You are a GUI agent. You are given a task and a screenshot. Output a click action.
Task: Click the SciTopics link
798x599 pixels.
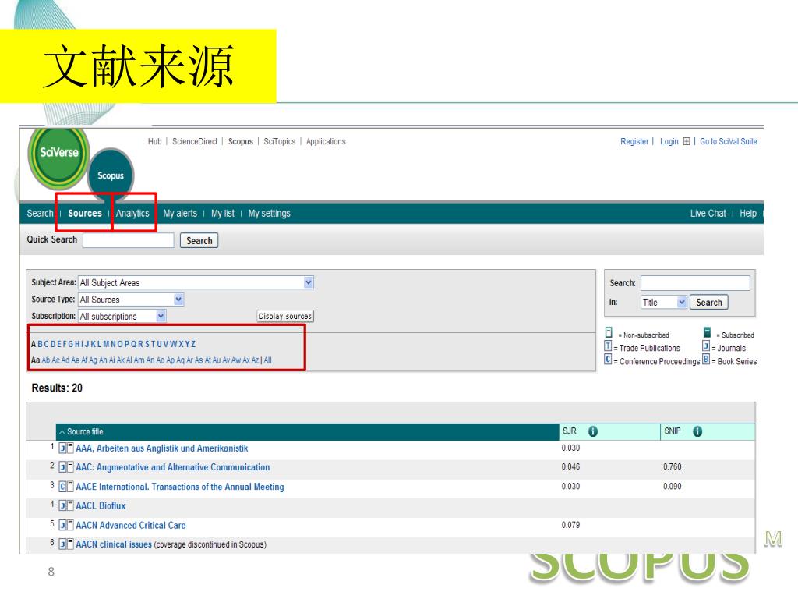(x=280, y=142)
